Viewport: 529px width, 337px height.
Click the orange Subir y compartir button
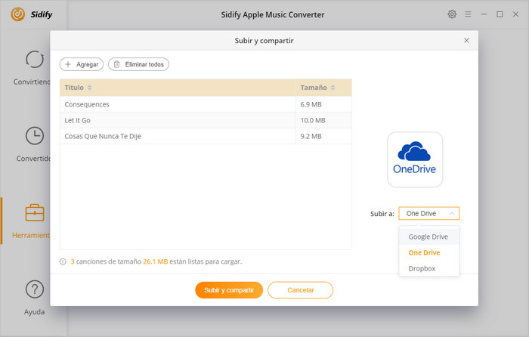229,289
